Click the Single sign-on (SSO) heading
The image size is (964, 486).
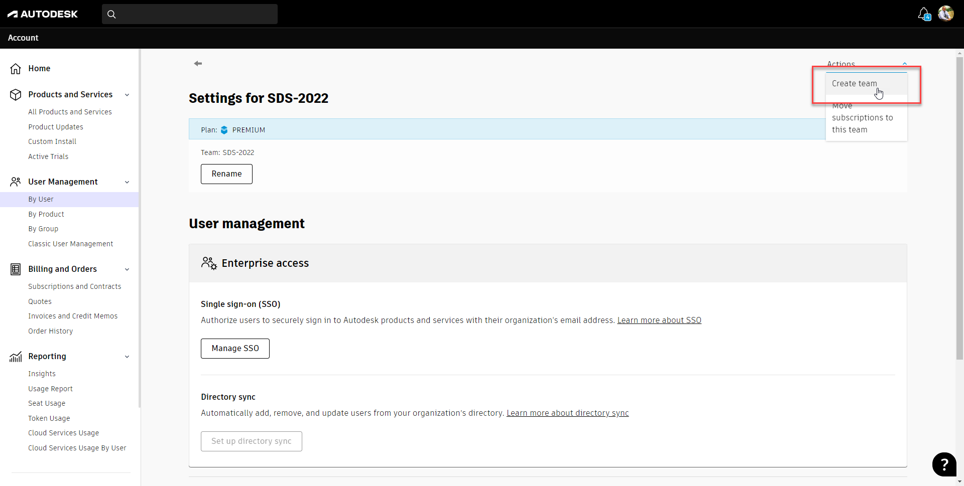pos(240,304)
